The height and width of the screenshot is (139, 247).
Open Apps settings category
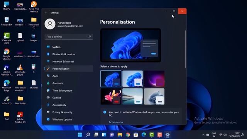point(69,76)
